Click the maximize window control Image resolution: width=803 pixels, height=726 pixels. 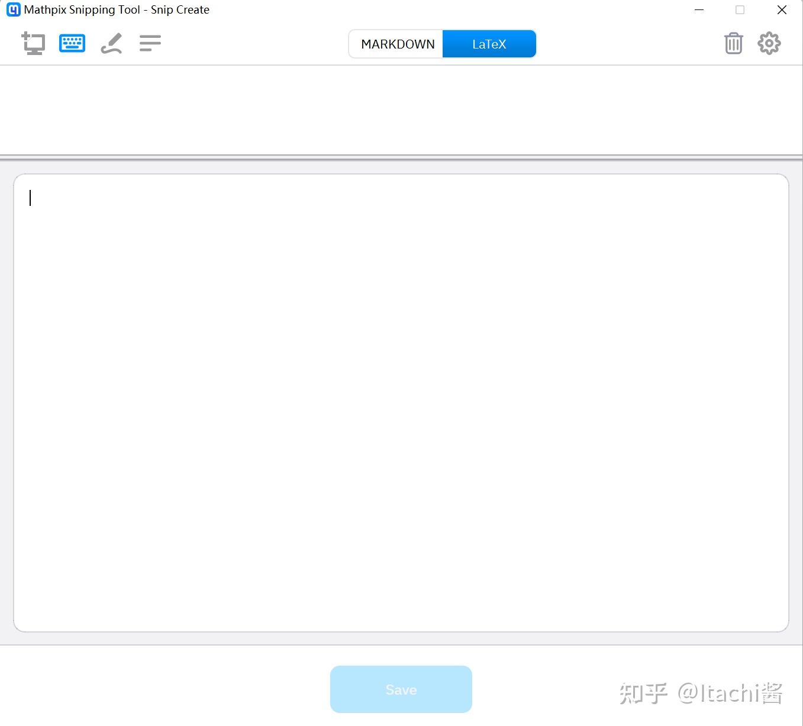coord(739,9)
